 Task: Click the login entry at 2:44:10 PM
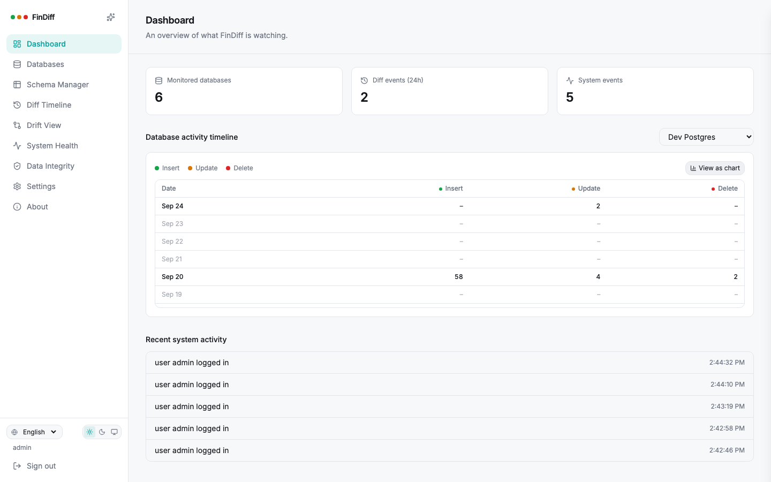click(450, 385)
